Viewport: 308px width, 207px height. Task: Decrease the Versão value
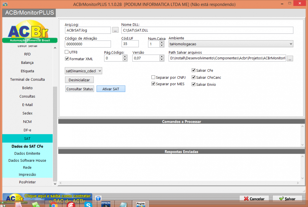point(162,60)
